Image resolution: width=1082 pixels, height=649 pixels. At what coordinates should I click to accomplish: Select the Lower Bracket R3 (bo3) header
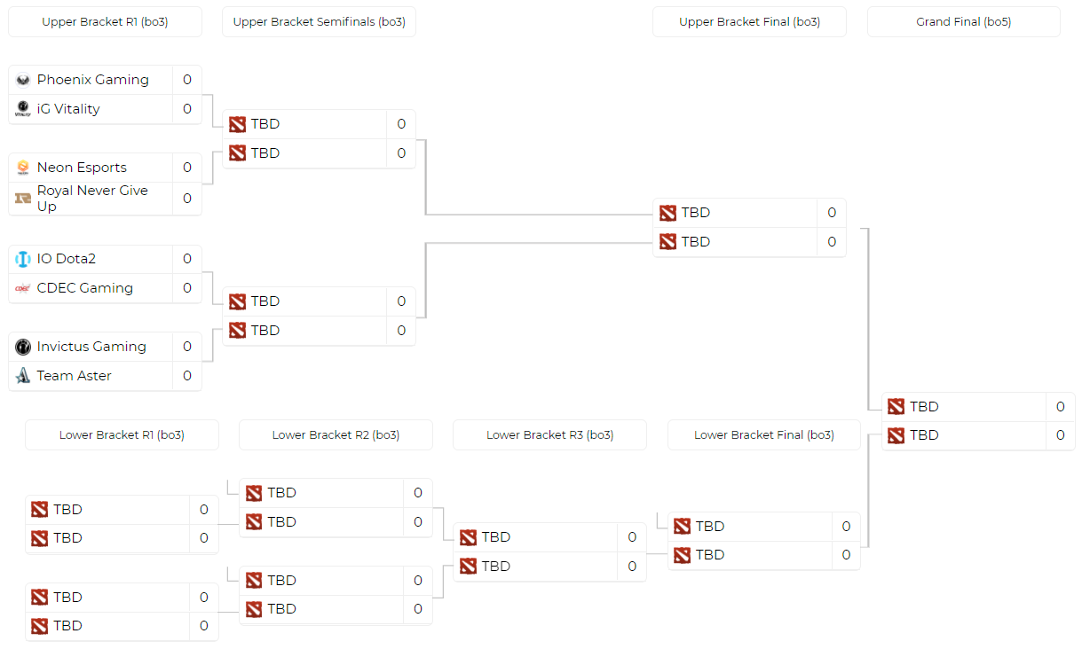coord(549,435)
